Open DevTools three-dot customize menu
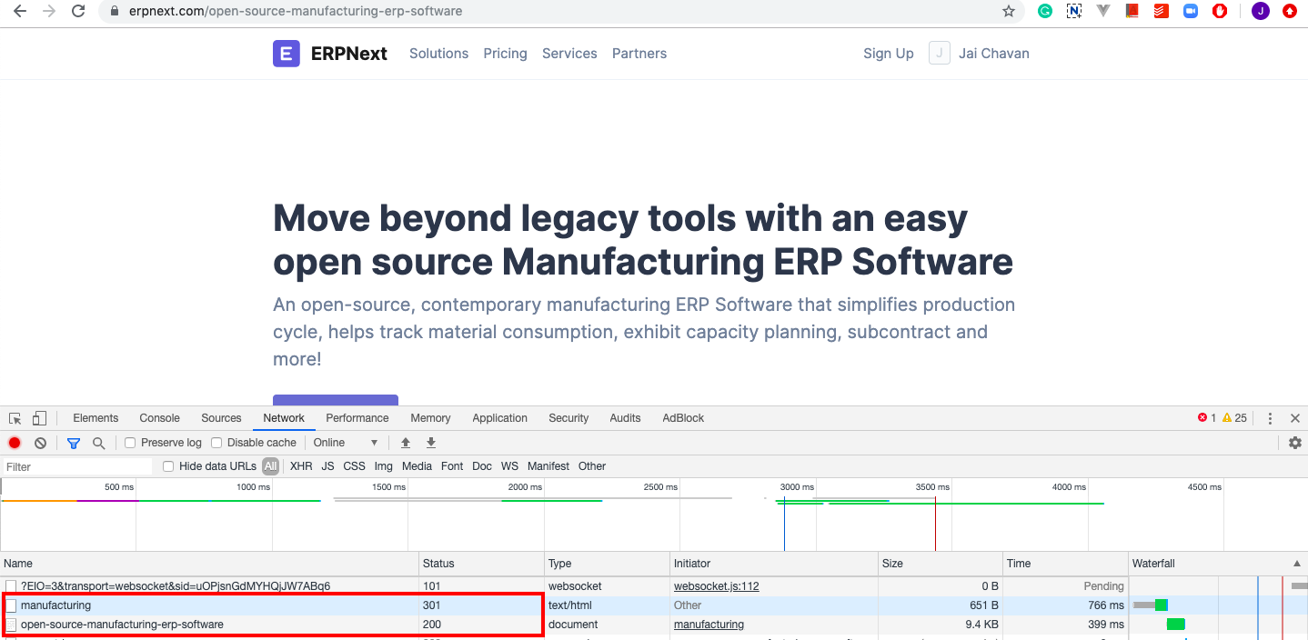Image resolution: width=1308 pixels, height=640 pixels. click(x=1270, y=418)
